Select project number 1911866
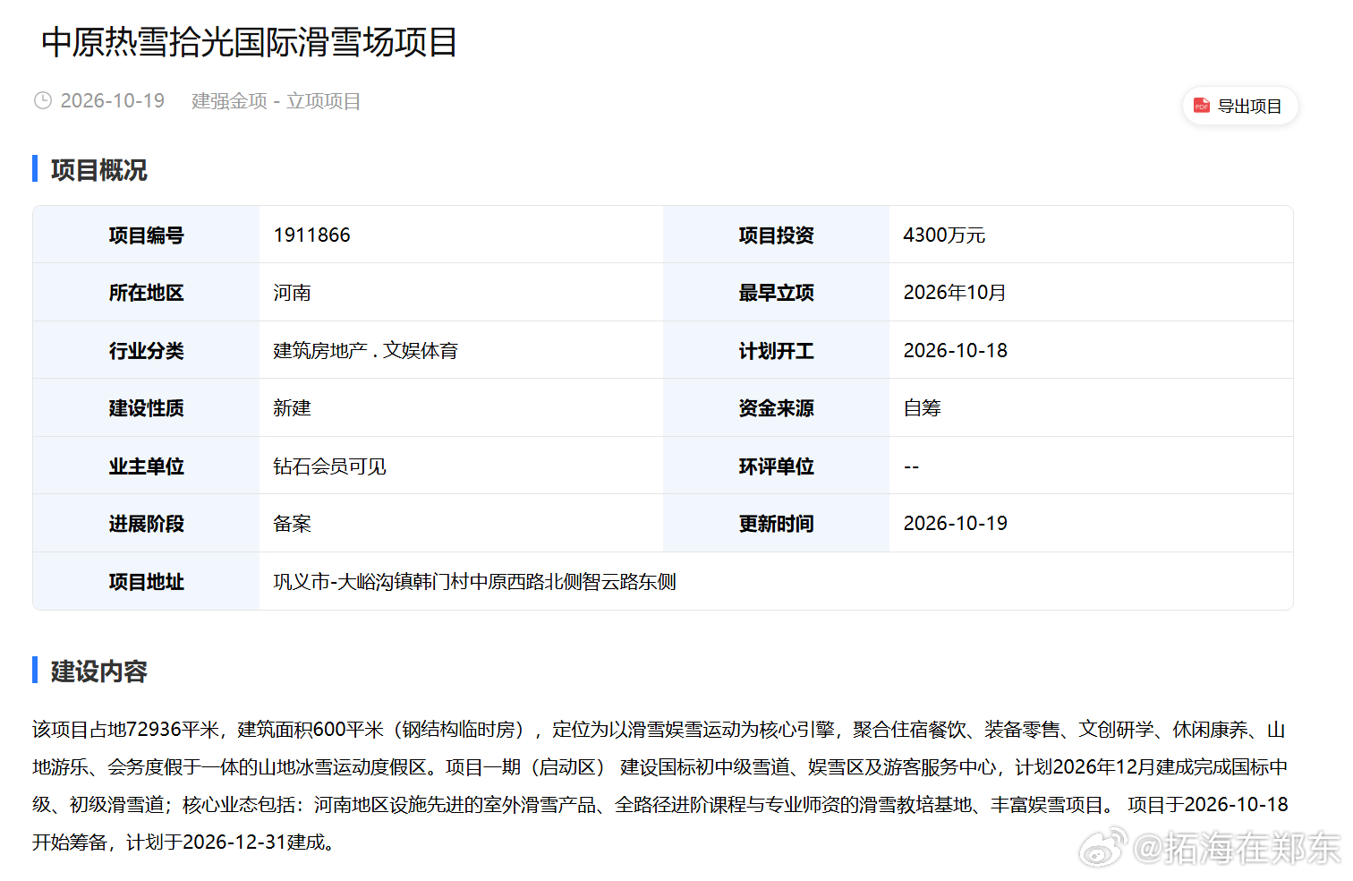 [311, 235]
